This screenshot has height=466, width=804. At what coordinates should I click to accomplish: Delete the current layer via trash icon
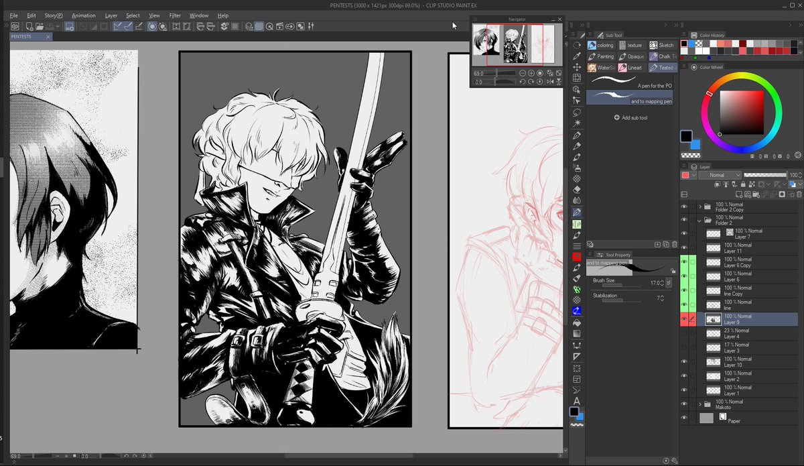[799, 194]
